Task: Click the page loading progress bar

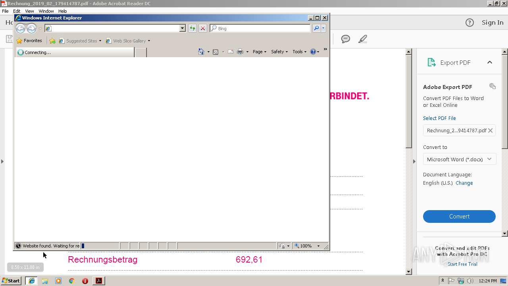Action: [99, 246]
